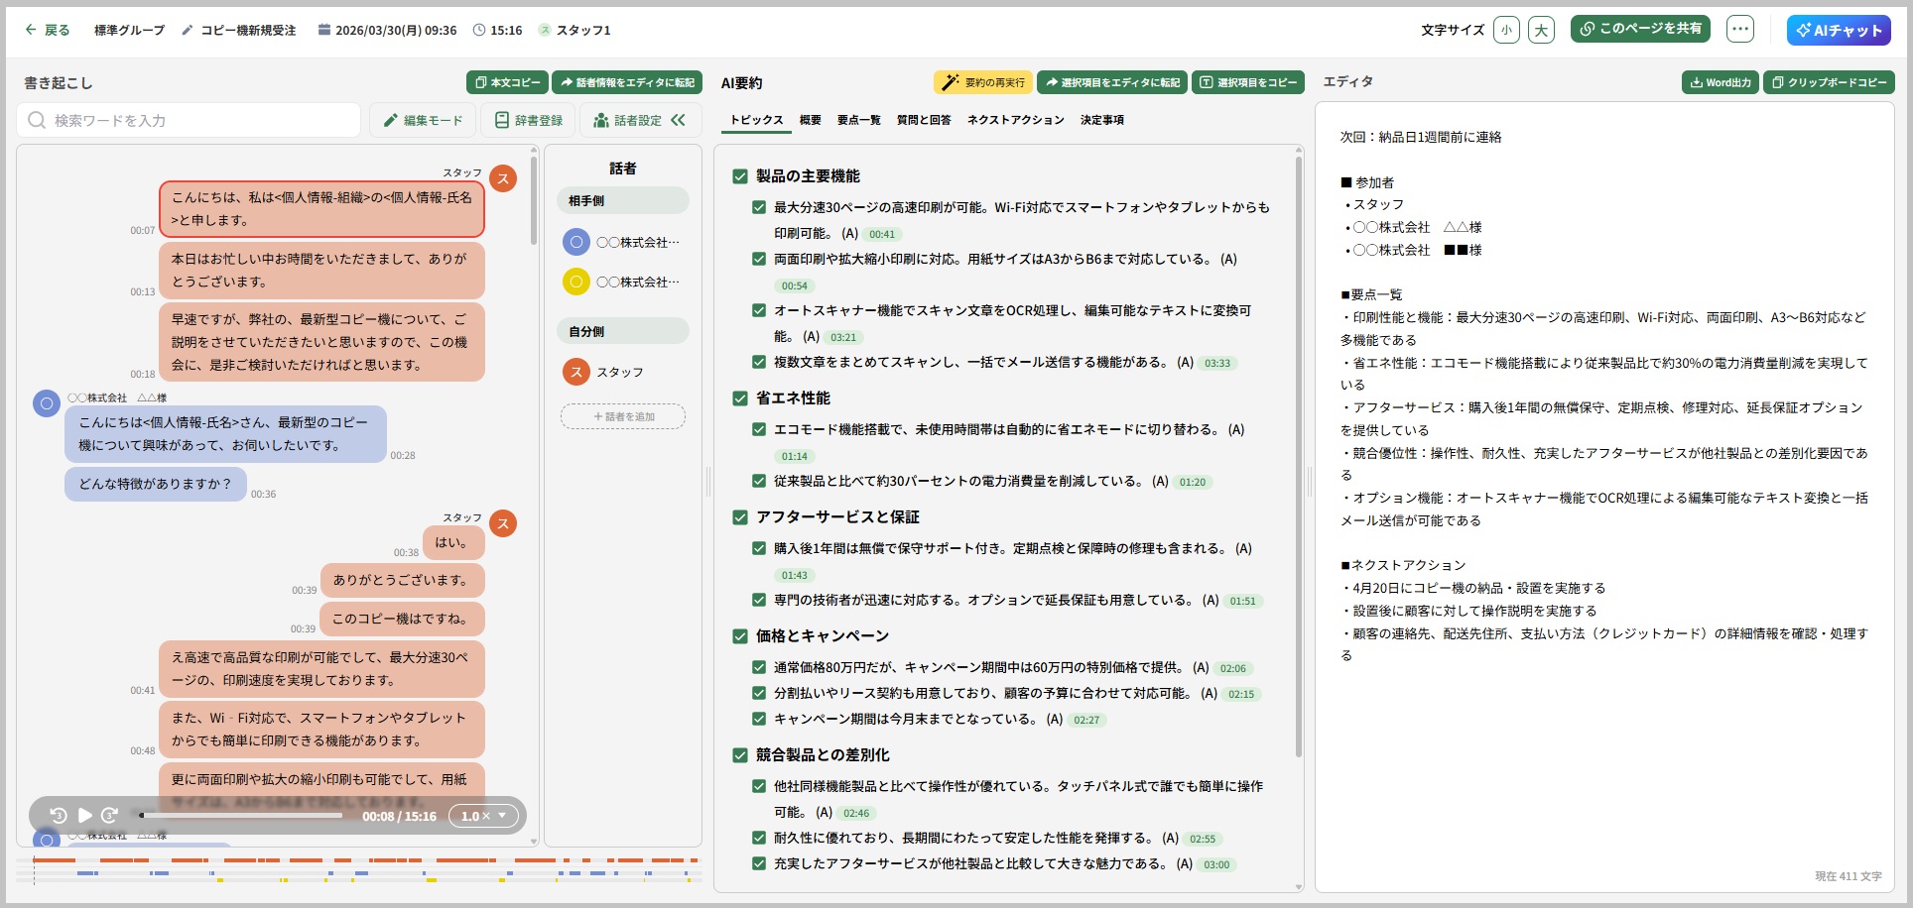Enable 編集モード for the transcript
The height and width of the screenshot is (908, 1913).
[424, 120]
